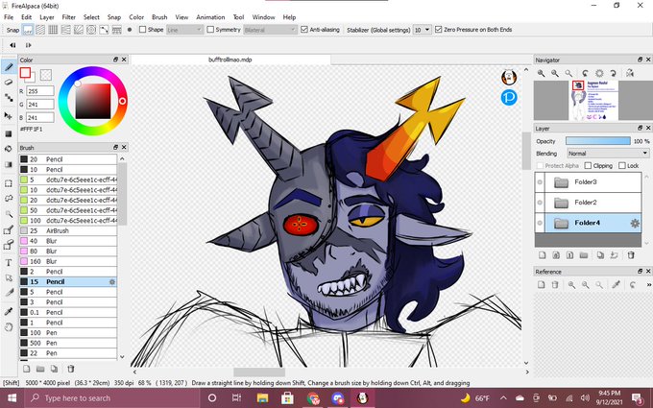Select the Move tool

[9, 115]
